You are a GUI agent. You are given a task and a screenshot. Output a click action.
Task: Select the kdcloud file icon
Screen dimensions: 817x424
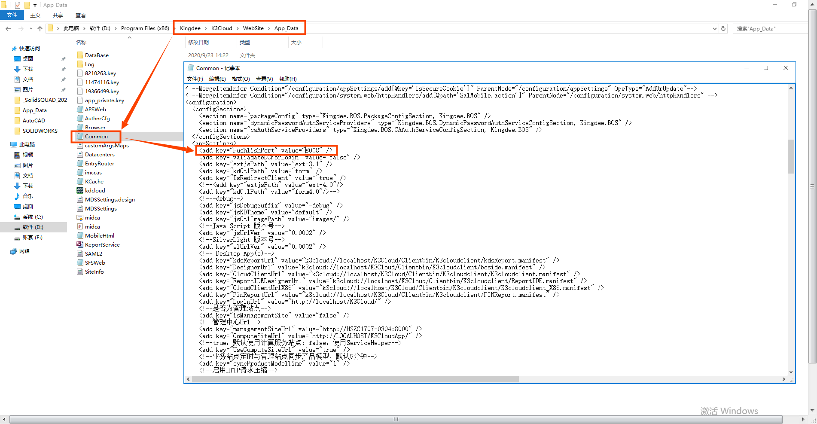pyautogui.click(x=80, y=190)
